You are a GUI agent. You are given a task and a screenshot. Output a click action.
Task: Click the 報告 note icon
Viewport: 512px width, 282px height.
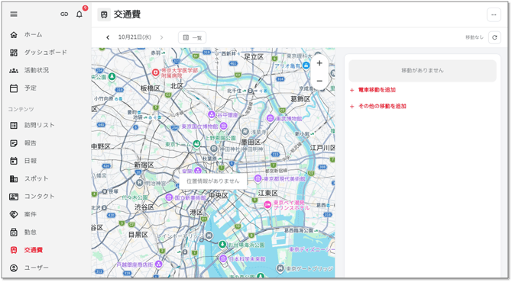pos(14,143)
